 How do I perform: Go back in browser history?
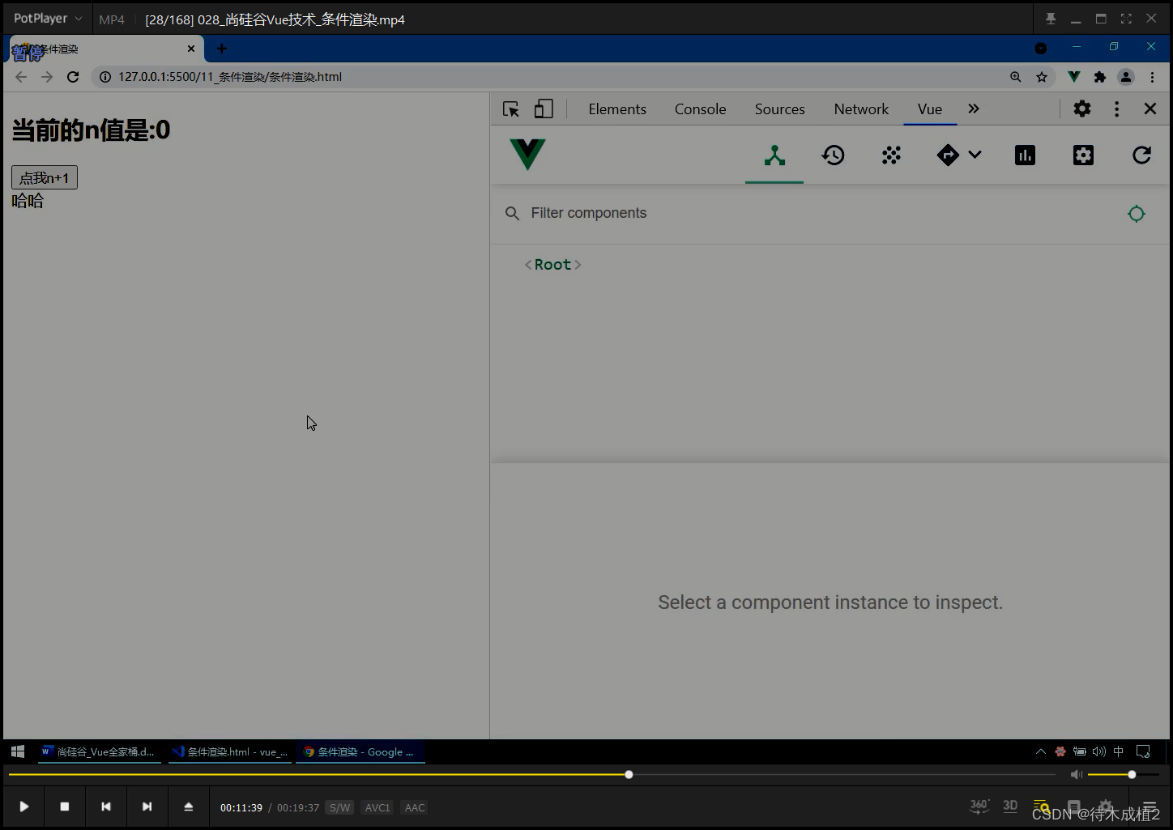(21, 77)
